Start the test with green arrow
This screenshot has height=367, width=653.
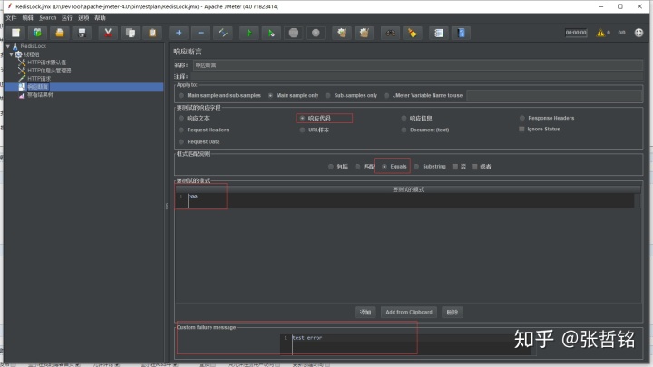point(249,33)
